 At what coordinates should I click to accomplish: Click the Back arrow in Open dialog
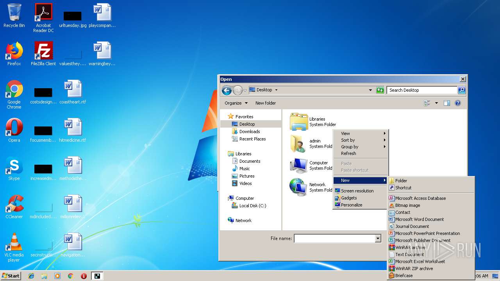(x=227, y=91)
